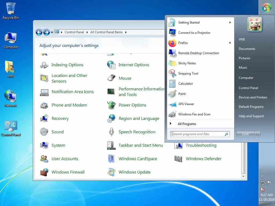Open Music from Start menu
275x206 pixels.
coord(243,68)
